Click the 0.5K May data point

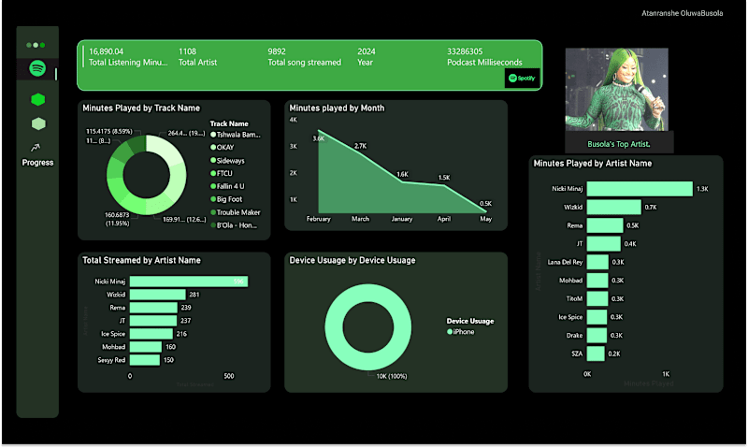(485, 210)
